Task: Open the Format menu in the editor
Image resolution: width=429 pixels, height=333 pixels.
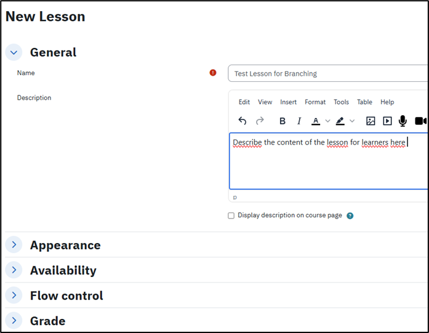Action: coord(315,102)
